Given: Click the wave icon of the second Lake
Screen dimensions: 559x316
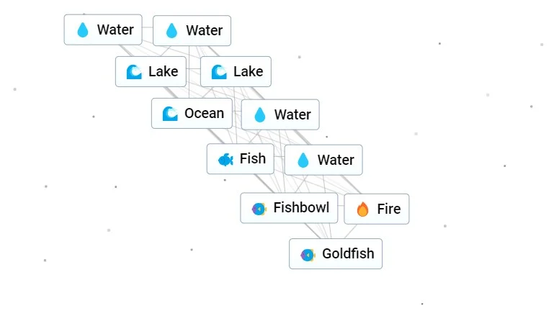Looking at the screenshot, I should [219, 72].
